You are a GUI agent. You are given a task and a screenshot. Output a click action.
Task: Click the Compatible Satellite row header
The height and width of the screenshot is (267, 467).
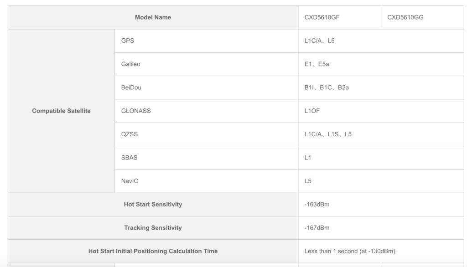click(62, 111)
